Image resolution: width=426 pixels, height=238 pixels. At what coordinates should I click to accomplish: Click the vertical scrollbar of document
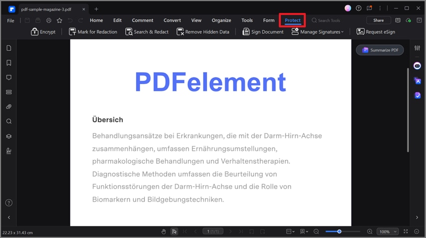click(408, 110)
